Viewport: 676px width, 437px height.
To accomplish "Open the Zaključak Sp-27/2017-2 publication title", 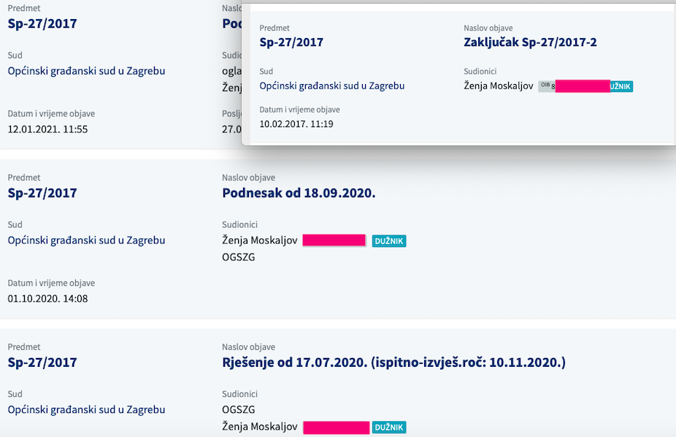I will (x=530, y=42).
